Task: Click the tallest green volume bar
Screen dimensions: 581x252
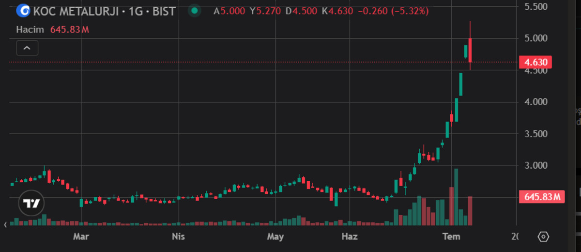Action: click(456, 197)
